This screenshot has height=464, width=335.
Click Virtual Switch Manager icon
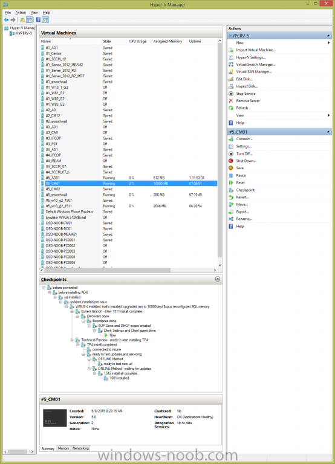pyautogui.click(x=231, y=65)
